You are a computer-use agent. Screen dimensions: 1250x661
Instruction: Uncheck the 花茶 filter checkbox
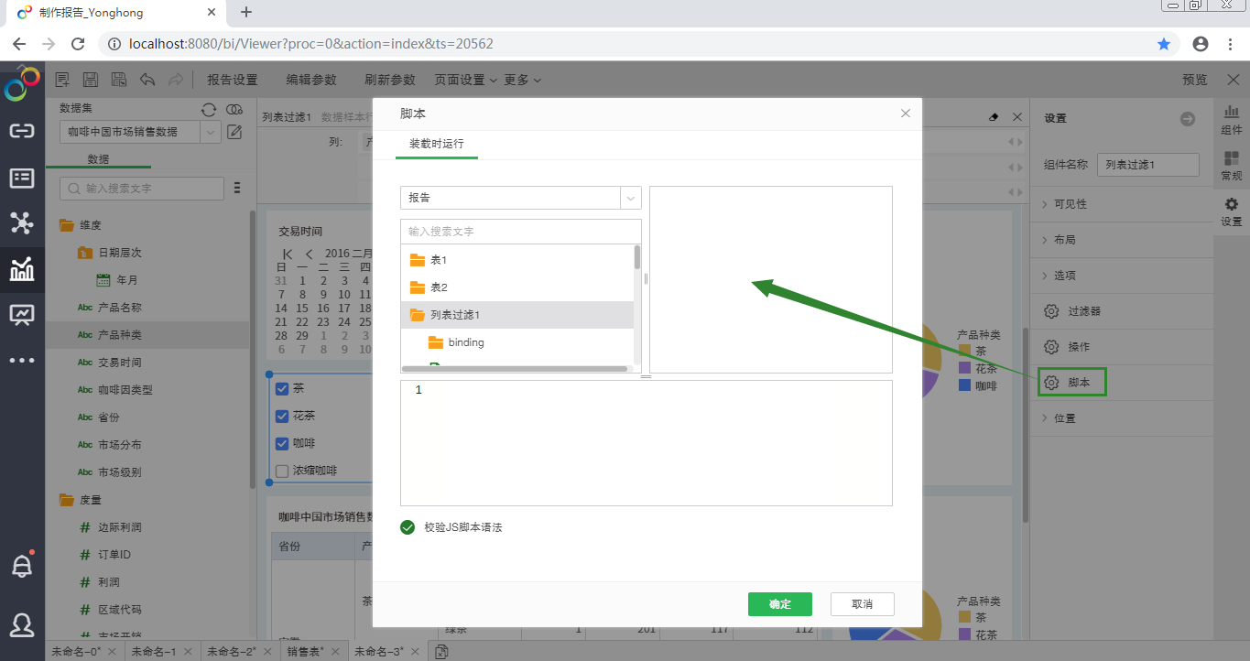pos(282,416)
